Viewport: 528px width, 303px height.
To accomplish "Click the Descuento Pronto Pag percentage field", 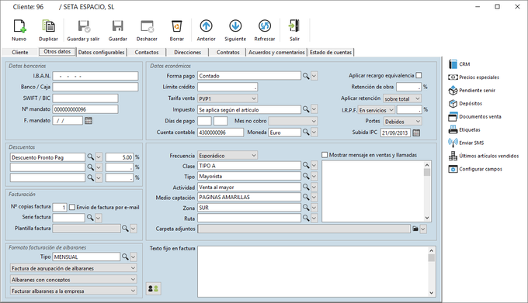I will click(x=120, y=157).
